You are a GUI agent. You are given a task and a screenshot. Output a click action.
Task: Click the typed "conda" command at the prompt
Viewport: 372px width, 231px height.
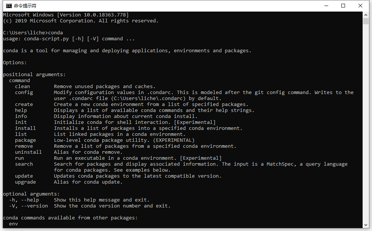[55, 33]
